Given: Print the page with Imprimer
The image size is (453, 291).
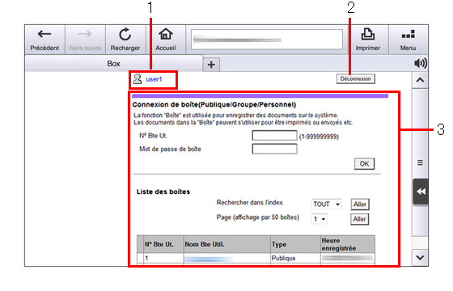Looking at the screenshot, I should (368, 40).
